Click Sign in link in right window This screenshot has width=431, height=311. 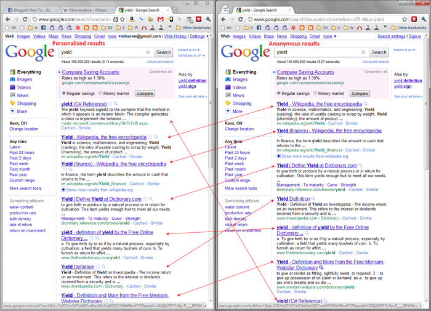click(415, 36)
